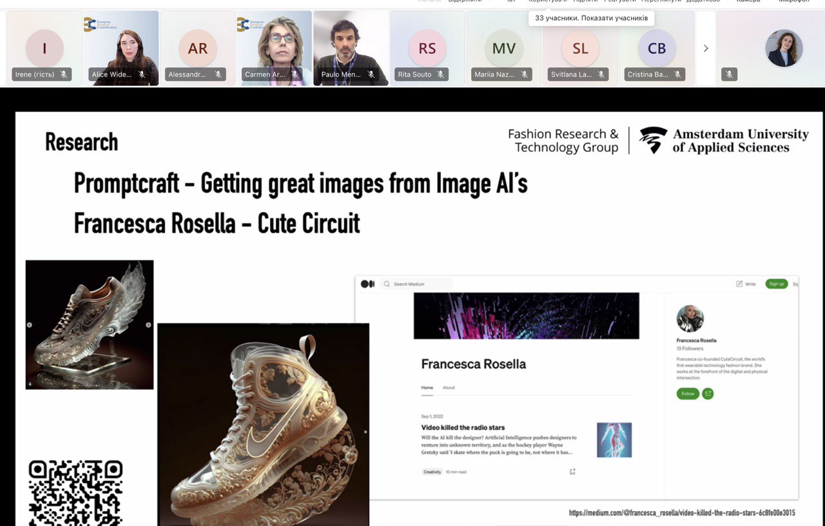Switch to the About tab on Medium profile
The image size is (825, 526).
449,387
